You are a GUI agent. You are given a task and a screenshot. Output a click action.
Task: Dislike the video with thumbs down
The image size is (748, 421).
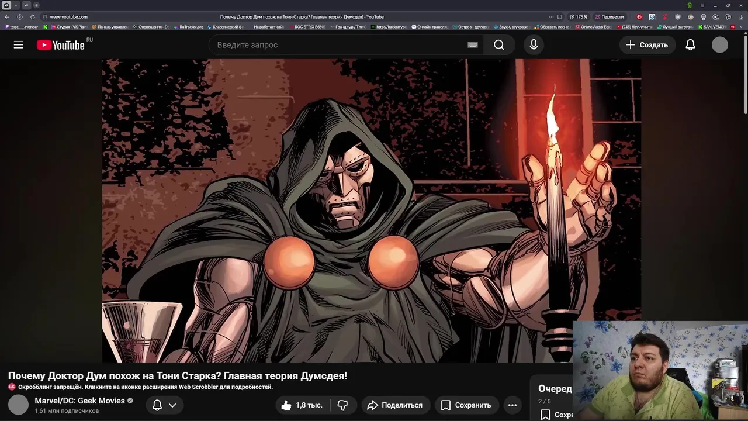click(343, 405)
